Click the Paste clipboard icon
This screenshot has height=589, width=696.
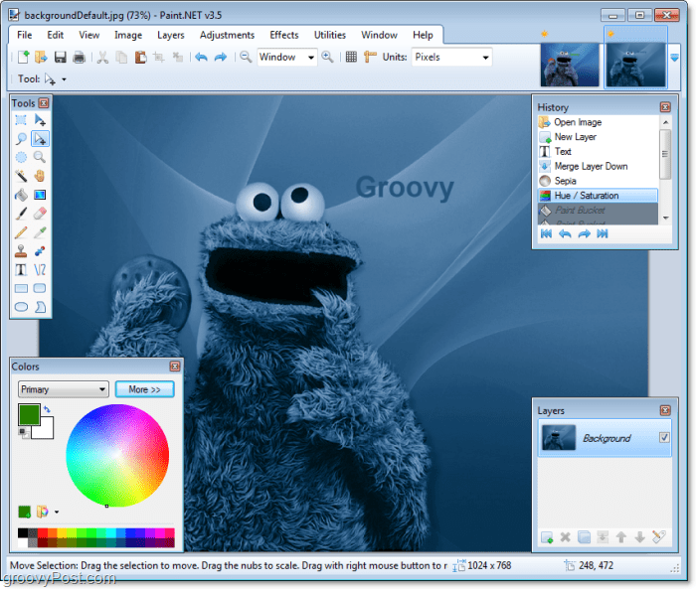[140, 57]
